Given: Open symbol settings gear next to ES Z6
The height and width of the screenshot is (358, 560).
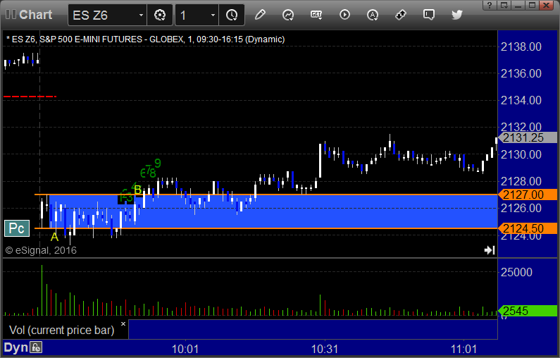Looking at the screenshot, I should (160, 15).
